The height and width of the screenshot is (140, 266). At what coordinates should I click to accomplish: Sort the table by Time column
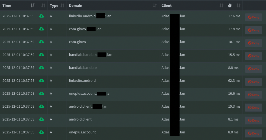click(x=33, y=5)
